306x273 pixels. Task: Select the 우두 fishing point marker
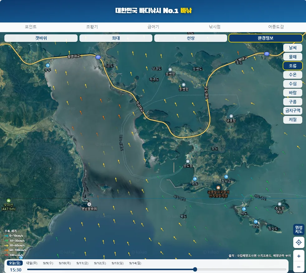[x=48, y=65]
